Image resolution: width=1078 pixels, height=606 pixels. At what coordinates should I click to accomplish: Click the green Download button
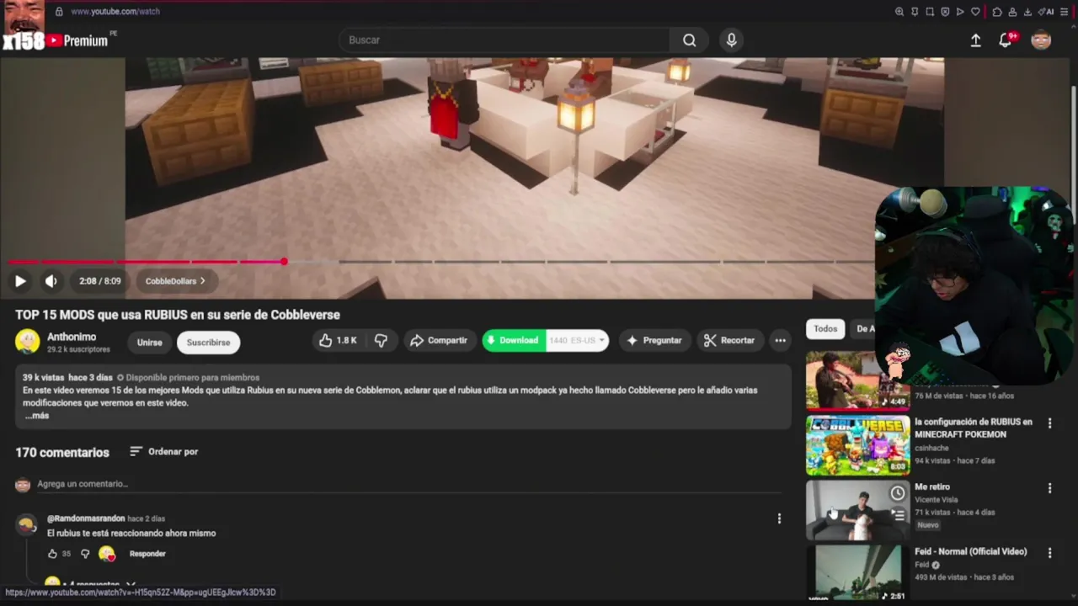[x=513, y=340]
